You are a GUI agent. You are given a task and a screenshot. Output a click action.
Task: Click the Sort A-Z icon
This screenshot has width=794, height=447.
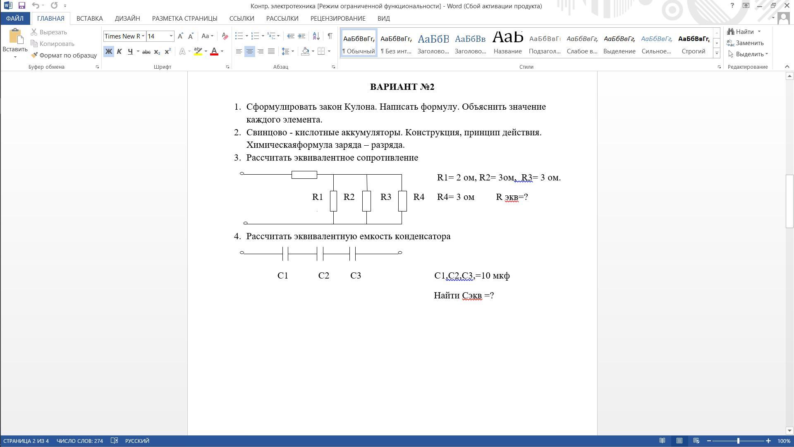(316, 36)
